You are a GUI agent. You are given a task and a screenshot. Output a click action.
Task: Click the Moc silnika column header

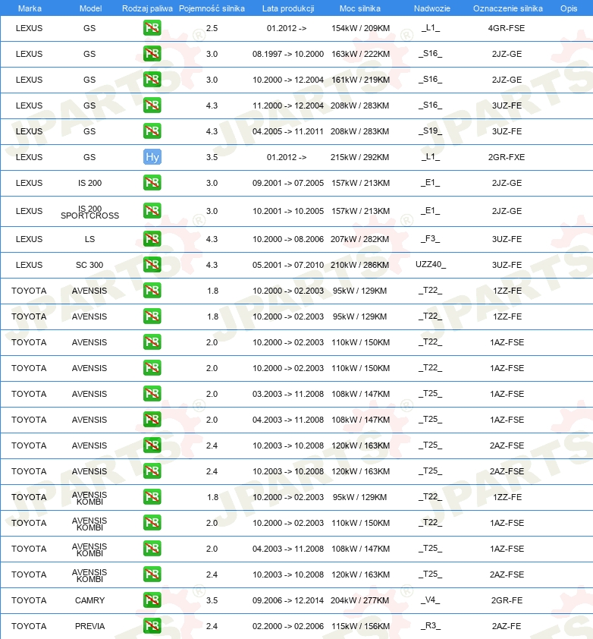coord(360,8)
